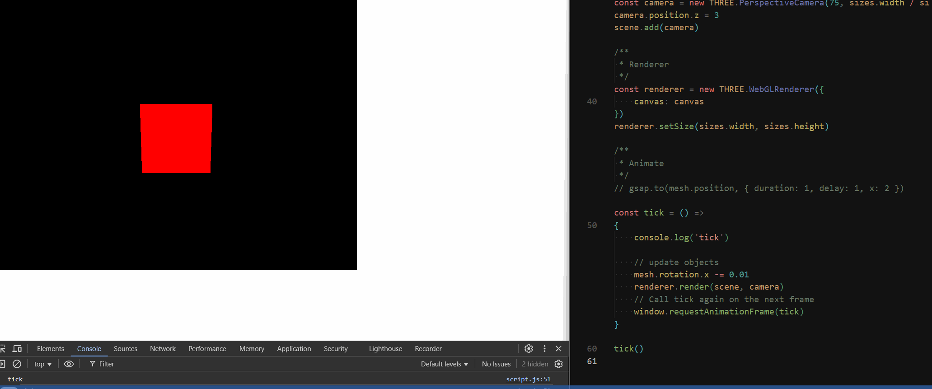Viewport: 932px width, 389px height.
Task: Click the canvas: canvas line
Action: coord(669,102)
